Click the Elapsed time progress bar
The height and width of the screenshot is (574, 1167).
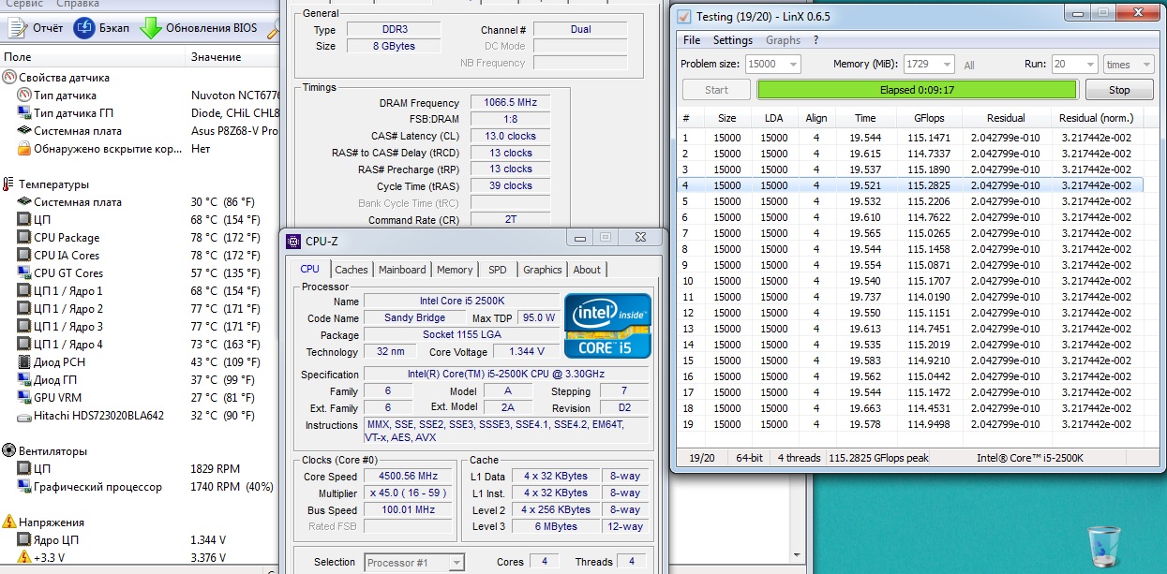917,90
